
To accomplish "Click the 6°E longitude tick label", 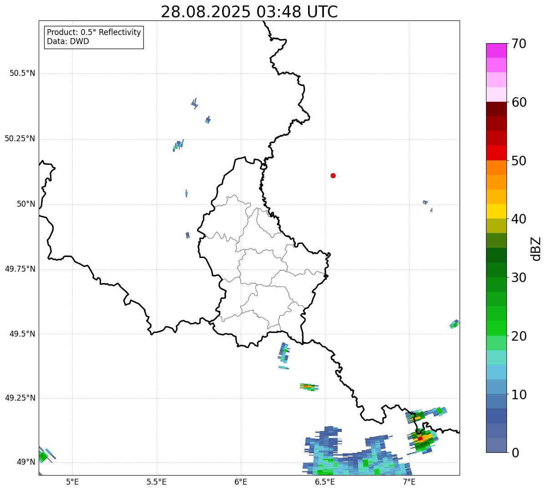I will click(241, 481).
